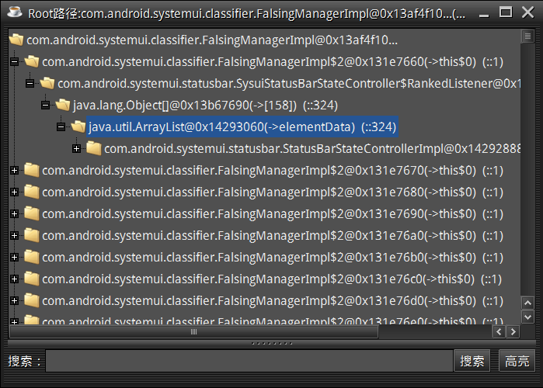Expand the FalsingManagerImpl$2@0x131e7680 node
Viewport: 543px width, 388px height.
pos(14,192)
